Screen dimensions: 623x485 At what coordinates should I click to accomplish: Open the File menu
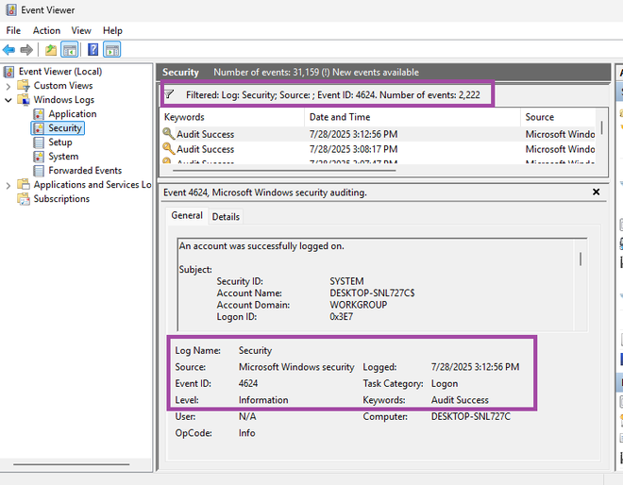point(13,30)
